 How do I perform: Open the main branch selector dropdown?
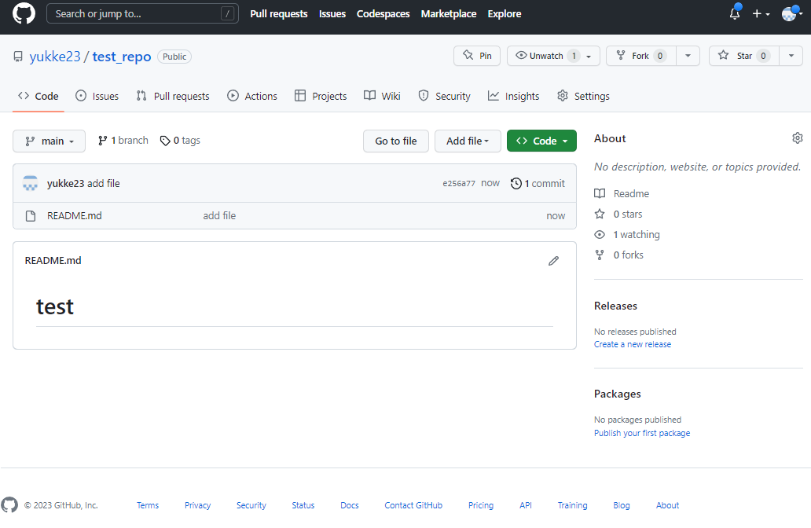tap(50, 141)
